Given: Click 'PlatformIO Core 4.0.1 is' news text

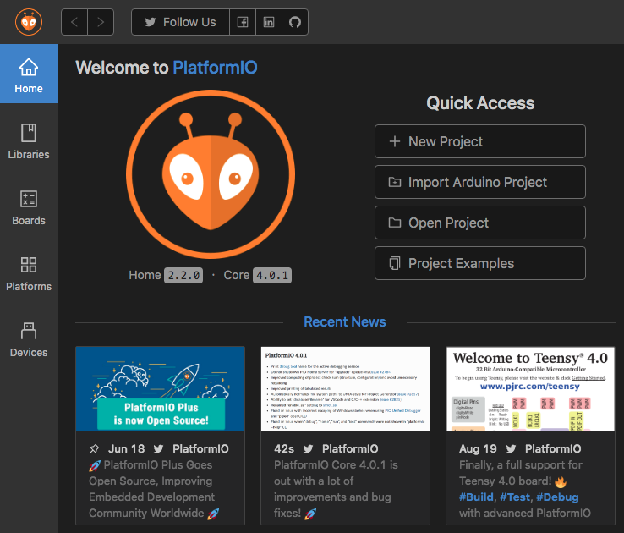Looking at the screenshot, I should [336, 465].
